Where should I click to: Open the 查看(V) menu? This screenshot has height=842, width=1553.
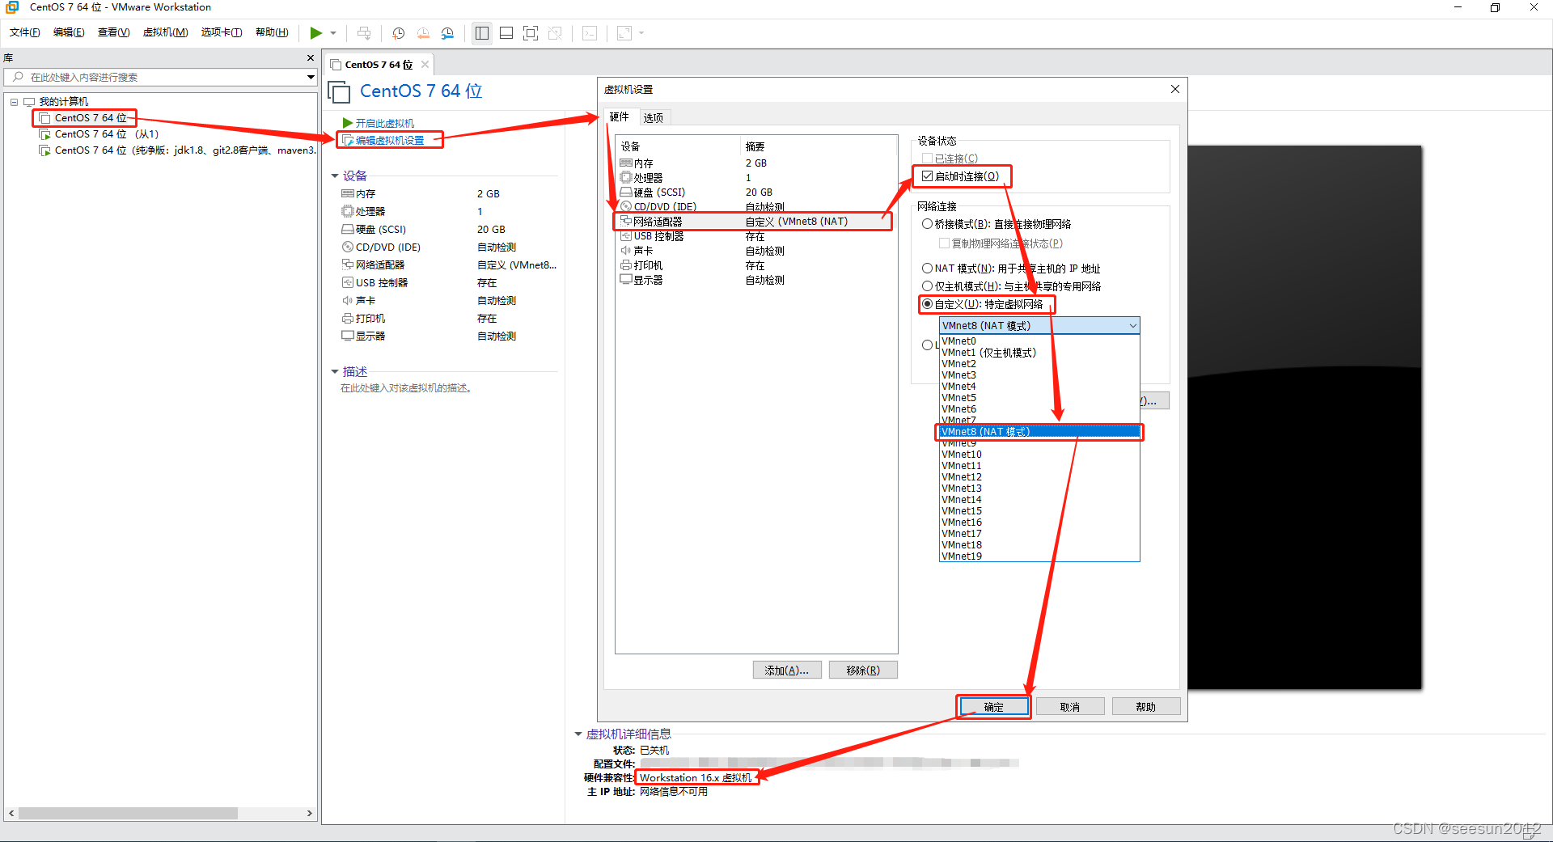pos(114,32)
